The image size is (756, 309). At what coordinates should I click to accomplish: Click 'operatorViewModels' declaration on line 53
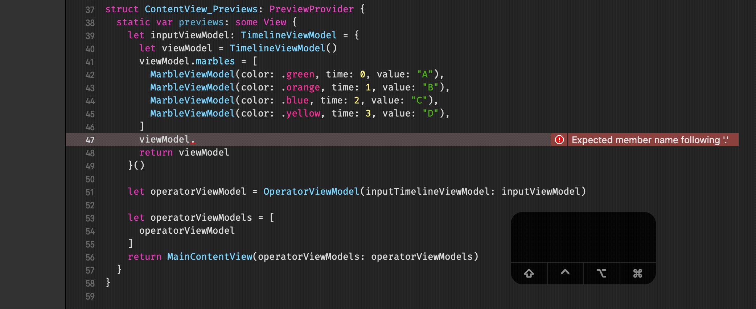coord(201,218)
